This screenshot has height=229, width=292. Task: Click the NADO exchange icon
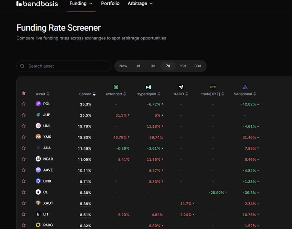click(x=181, y=87)
